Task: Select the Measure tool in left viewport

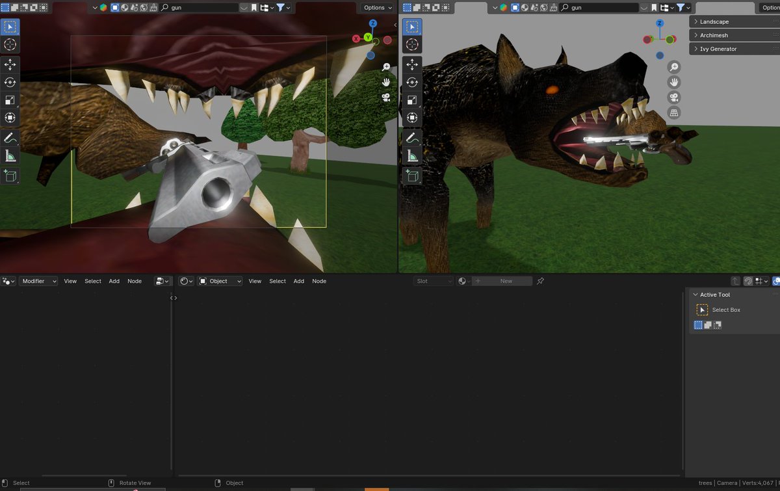Action: click(x=10, y=155)
